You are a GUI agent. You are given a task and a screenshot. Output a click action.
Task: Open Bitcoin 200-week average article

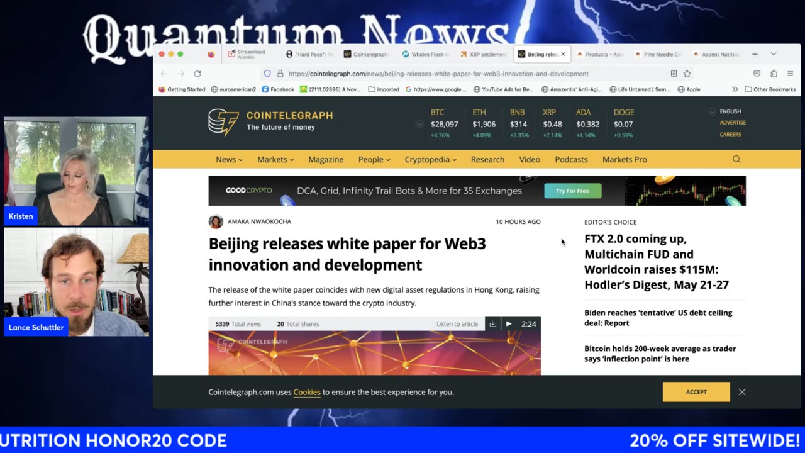click(660, 354)
